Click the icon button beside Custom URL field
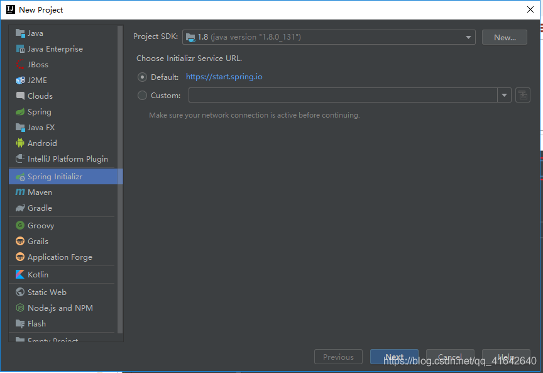 point(523,95)
